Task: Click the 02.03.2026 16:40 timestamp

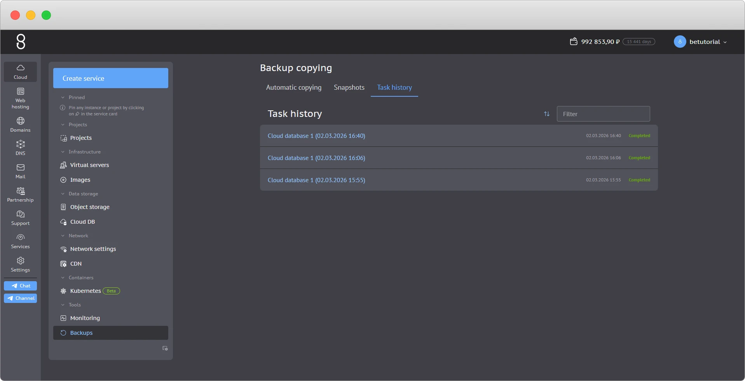Action: point(604,136)
